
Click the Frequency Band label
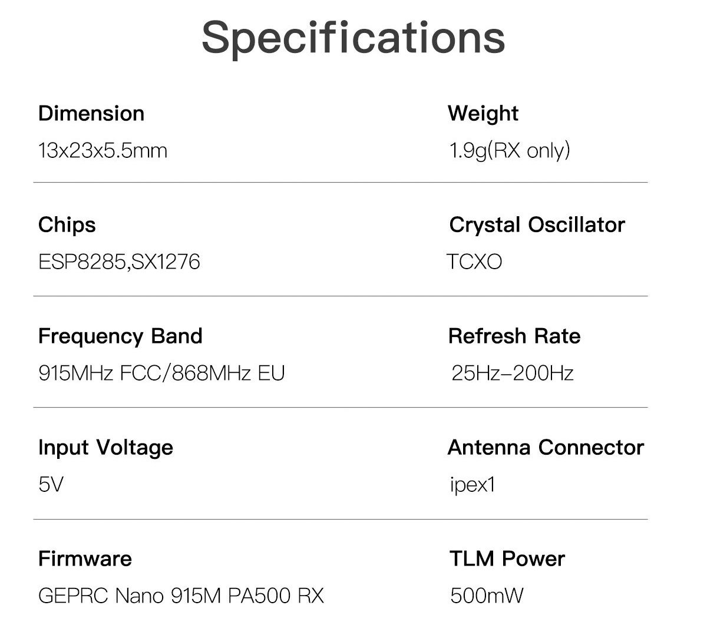coord(120,336)
